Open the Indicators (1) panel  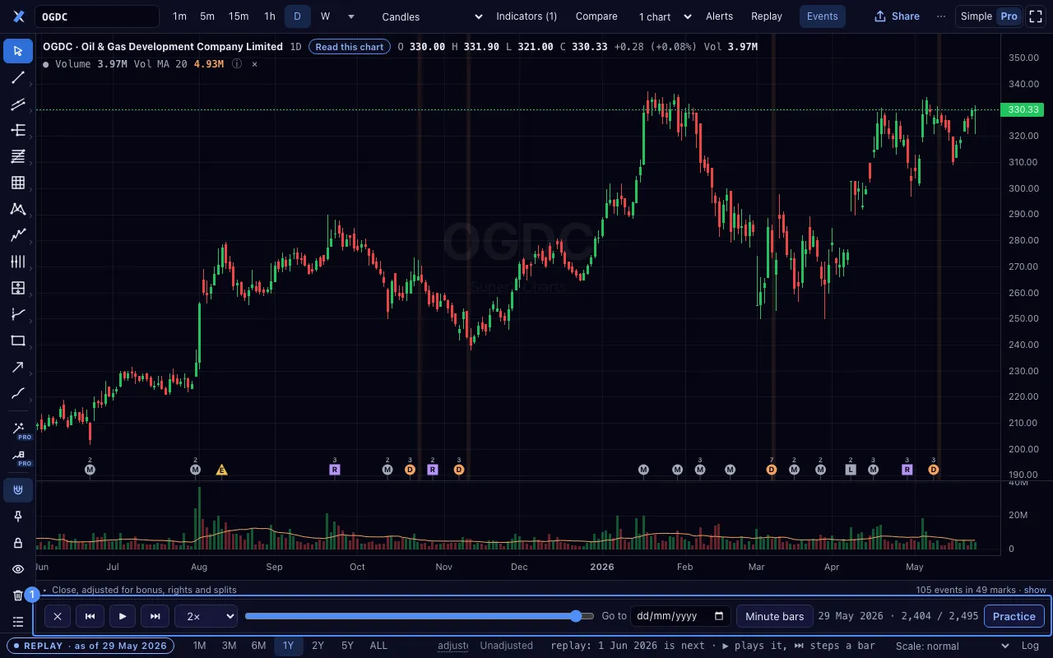tap(526, 16)
